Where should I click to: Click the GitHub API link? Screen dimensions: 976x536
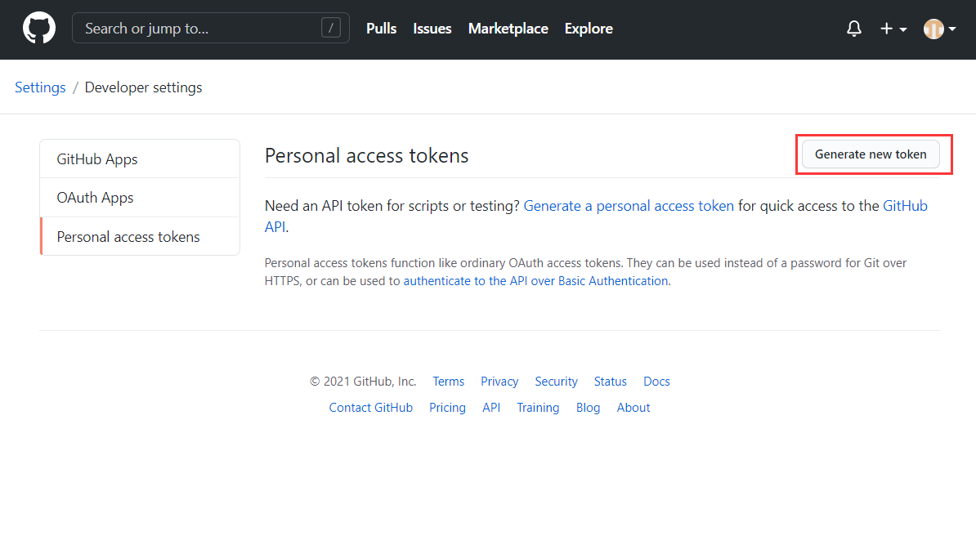(905, 205)
